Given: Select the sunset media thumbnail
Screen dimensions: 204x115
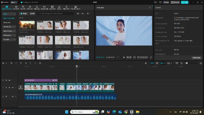Looking at the screenshot, I should coord(27,25).
